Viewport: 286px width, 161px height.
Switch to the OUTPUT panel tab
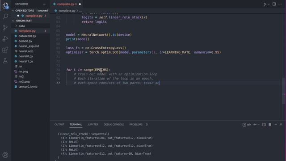pos(59,124)
